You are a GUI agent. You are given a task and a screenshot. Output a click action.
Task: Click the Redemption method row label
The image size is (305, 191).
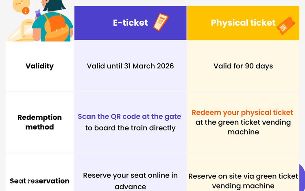(x=39, y=122)
